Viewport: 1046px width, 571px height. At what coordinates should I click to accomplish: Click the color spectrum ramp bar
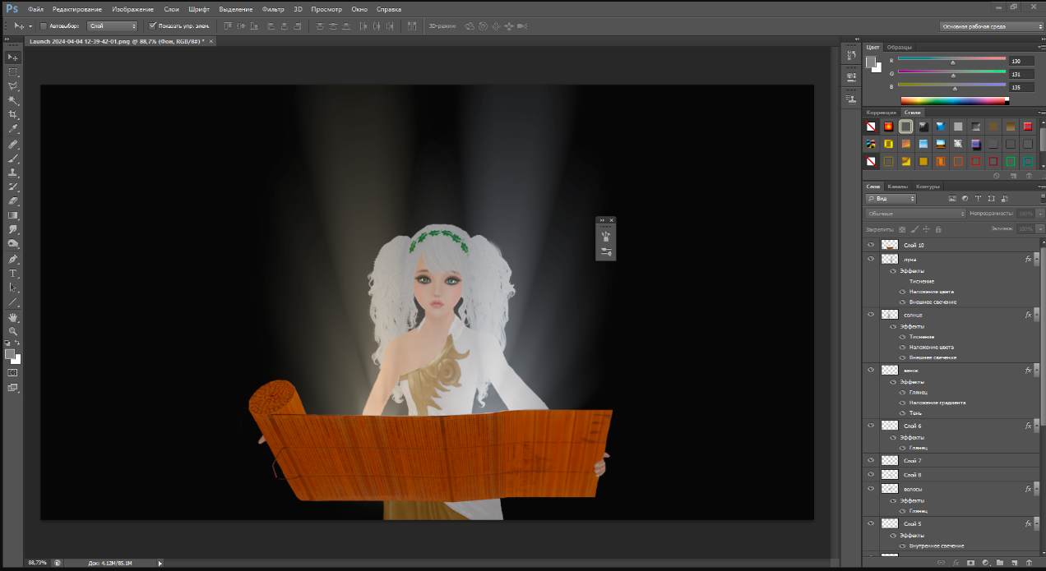[954, 101]
